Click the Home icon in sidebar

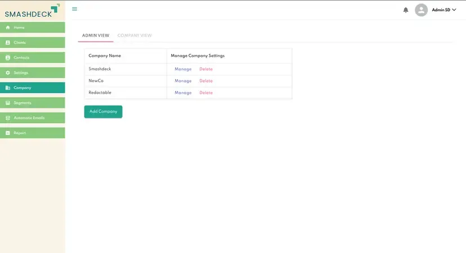(x=8, y=28)
